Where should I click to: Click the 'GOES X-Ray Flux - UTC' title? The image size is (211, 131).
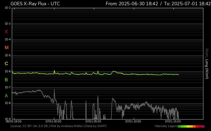click(35, 4)
